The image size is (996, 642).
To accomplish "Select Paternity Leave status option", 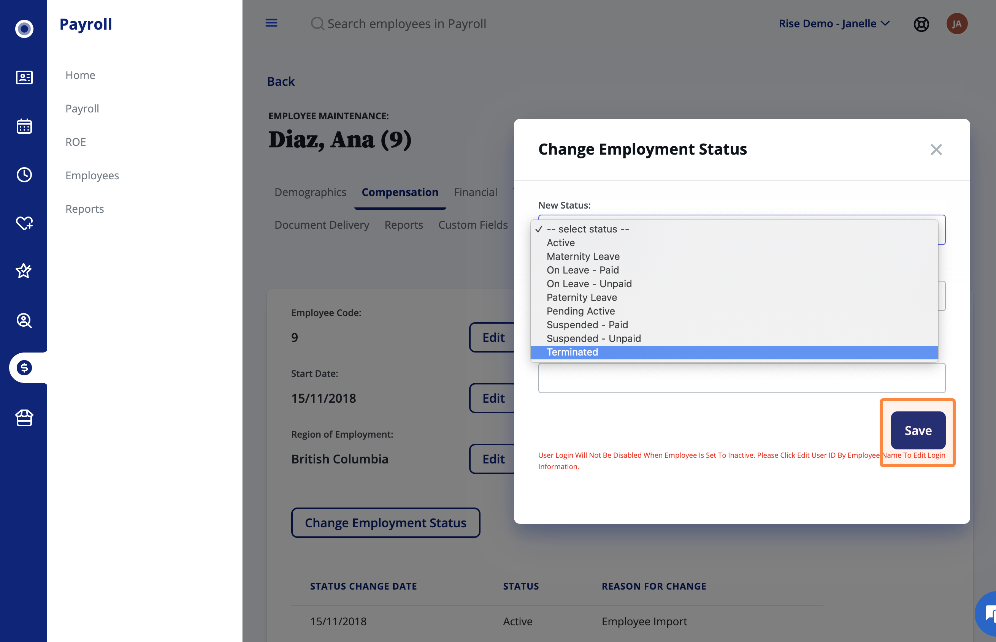I will click(734, 298).
